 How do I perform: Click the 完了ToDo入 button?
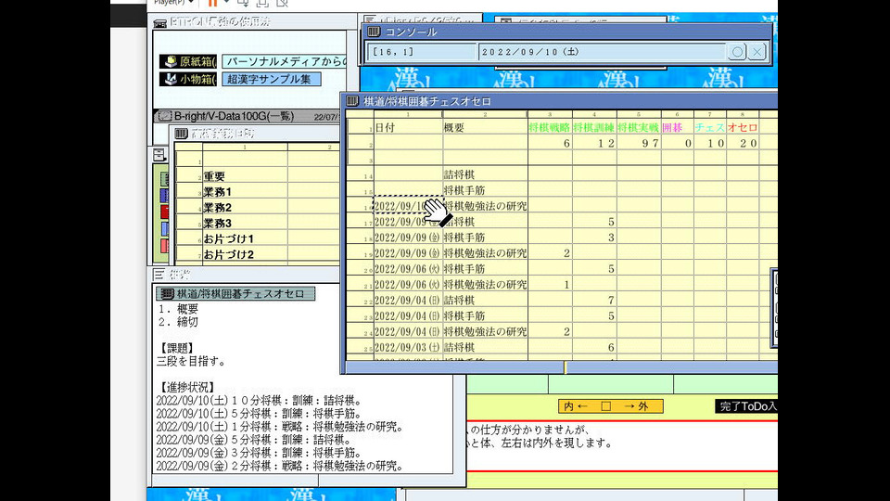pyautogui.click(x=745, y=406)
